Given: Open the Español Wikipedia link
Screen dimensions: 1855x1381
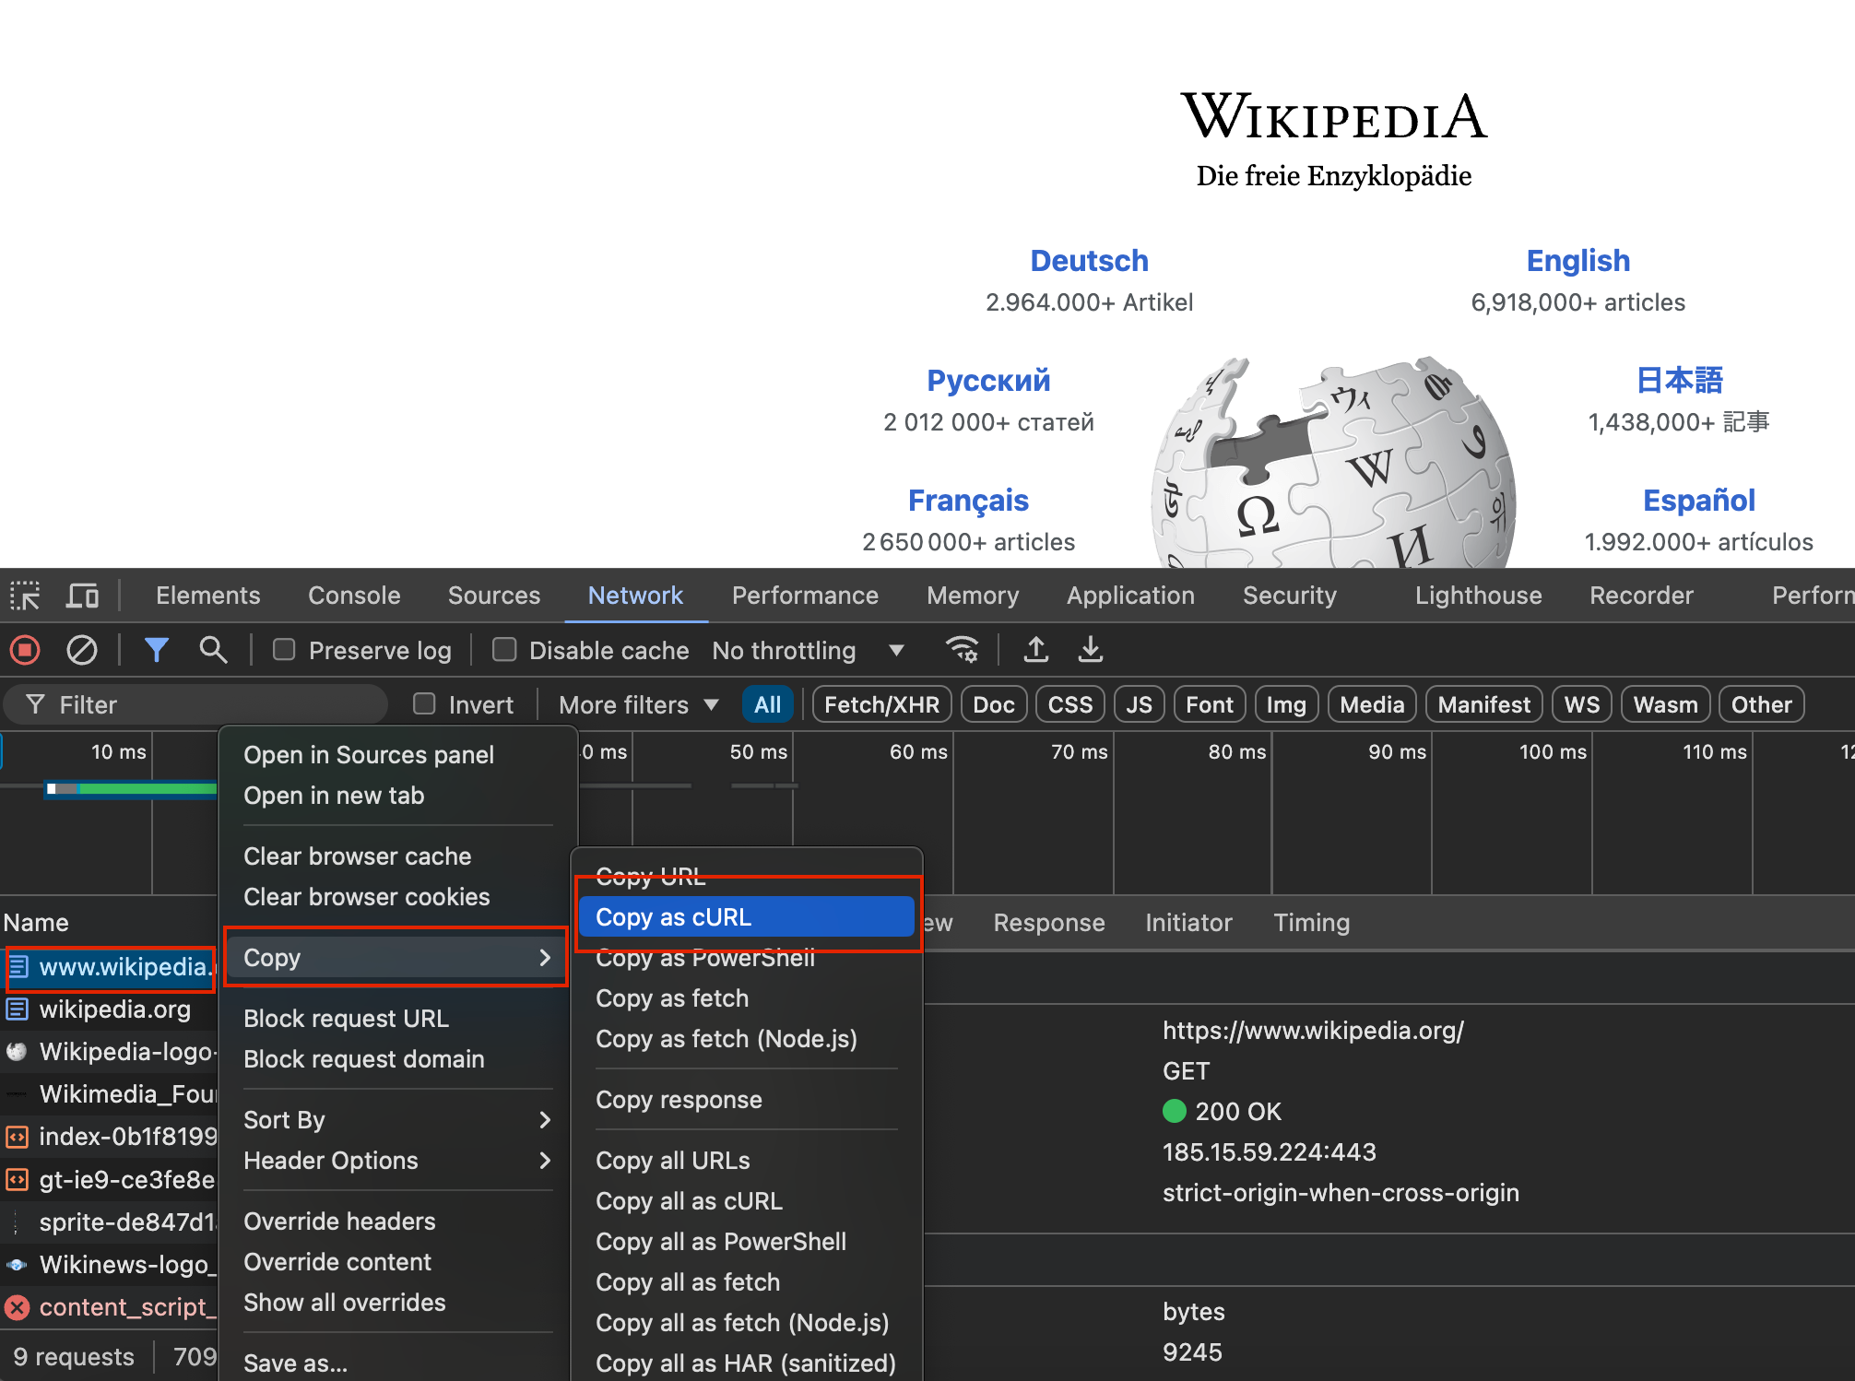Looking at the screenshot, I should point(1699,501).
